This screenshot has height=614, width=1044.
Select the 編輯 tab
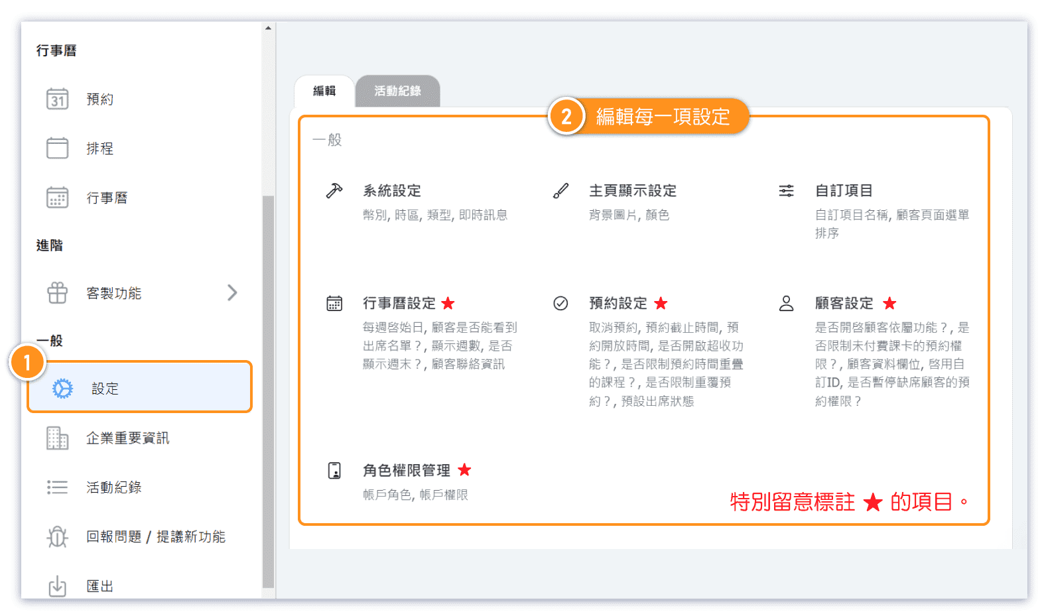pos(324,92)
